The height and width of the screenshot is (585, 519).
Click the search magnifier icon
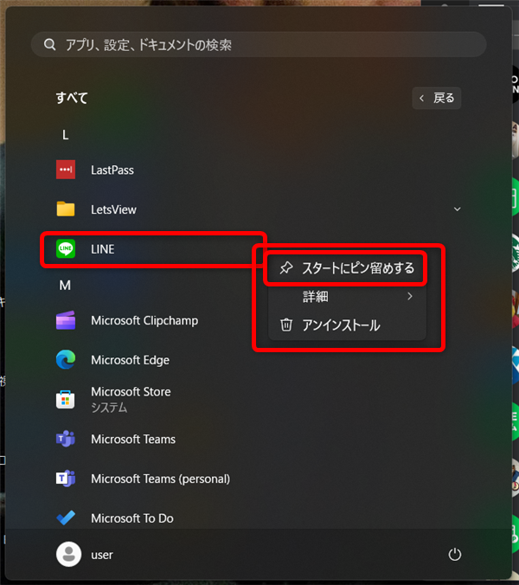50,45
